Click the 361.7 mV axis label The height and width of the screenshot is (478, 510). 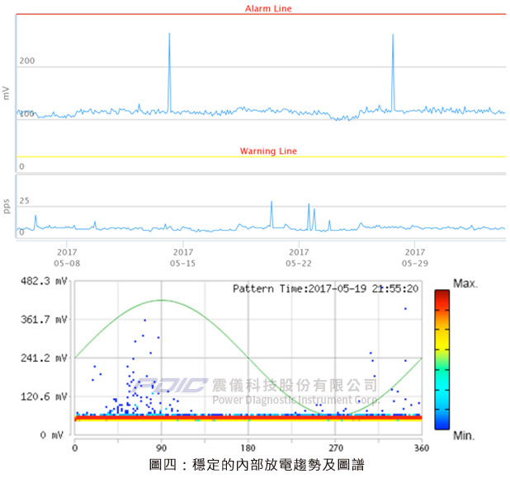[44, 320]
